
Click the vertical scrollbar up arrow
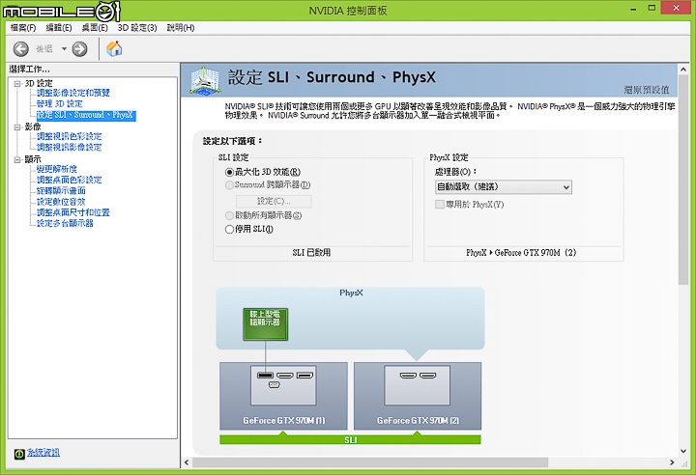683,70
